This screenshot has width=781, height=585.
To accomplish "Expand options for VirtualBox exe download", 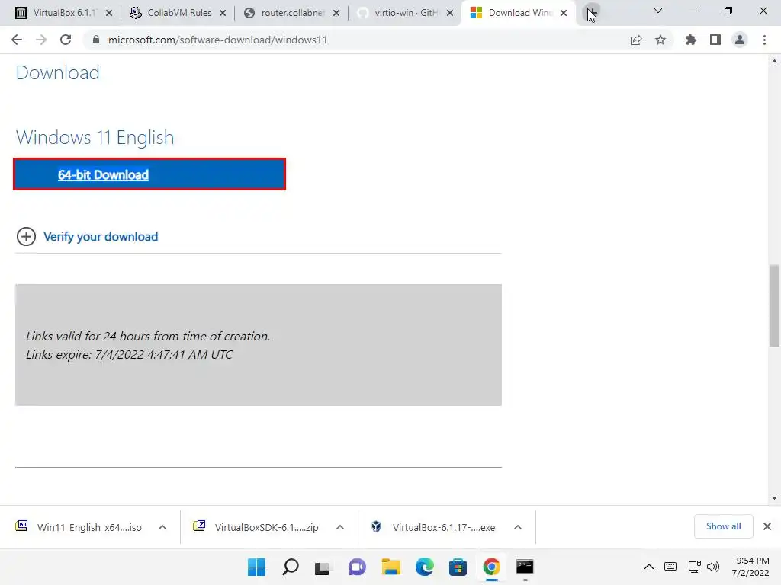I will 518,527.
